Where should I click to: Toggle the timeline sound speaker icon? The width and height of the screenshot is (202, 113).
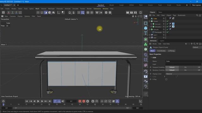click(x=63, y=101)
